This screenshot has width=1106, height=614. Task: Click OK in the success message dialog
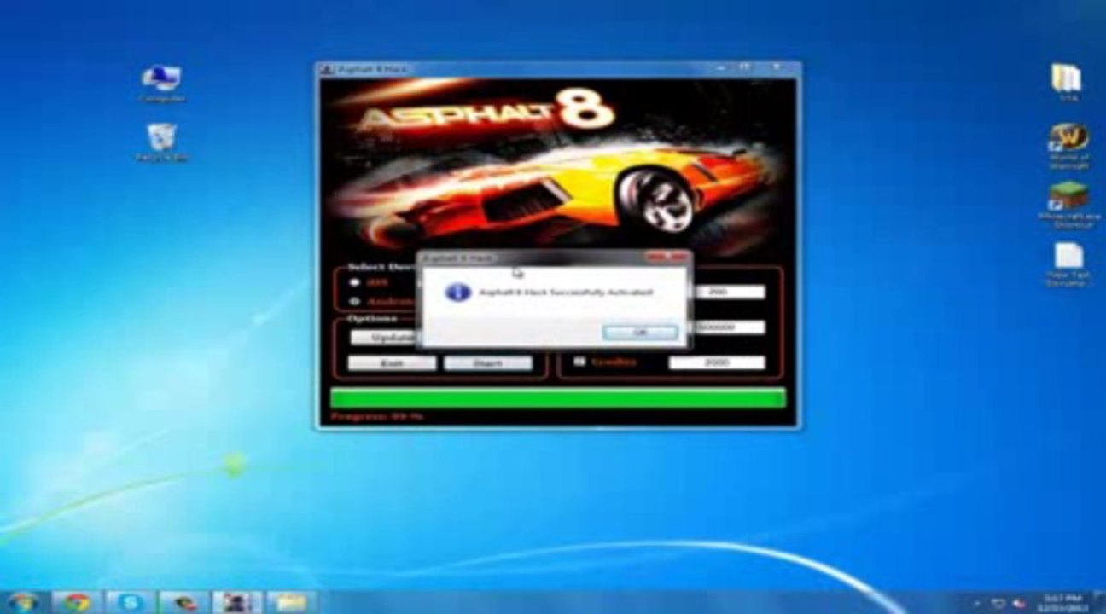pyautogui.click(x=640, y=332)
